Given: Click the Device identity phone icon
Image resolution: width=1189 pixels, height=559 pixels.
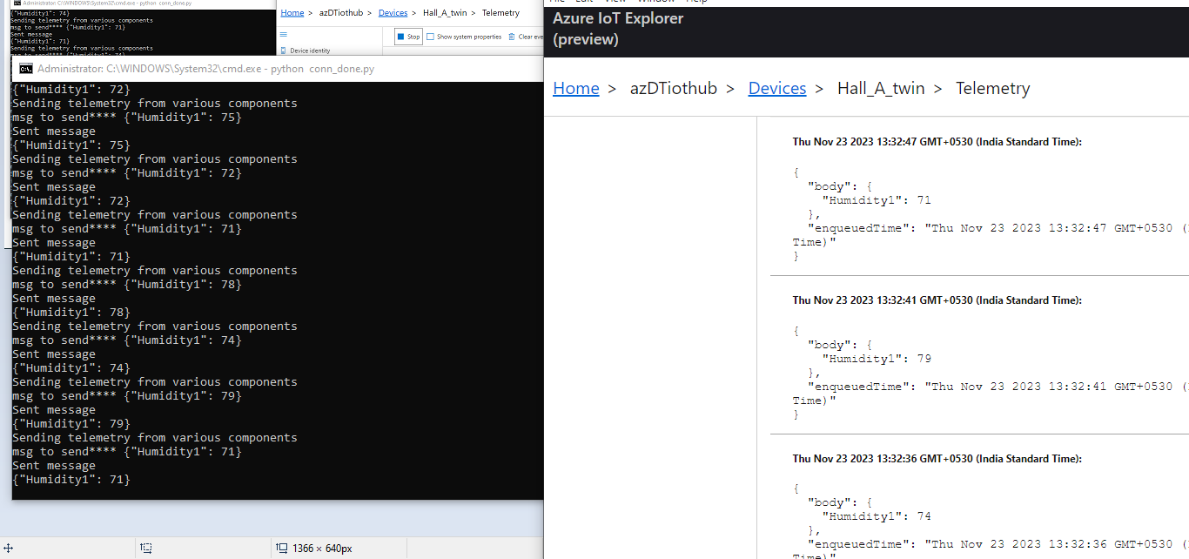Looking at the screenshot, I should click(x=283, y=51).
